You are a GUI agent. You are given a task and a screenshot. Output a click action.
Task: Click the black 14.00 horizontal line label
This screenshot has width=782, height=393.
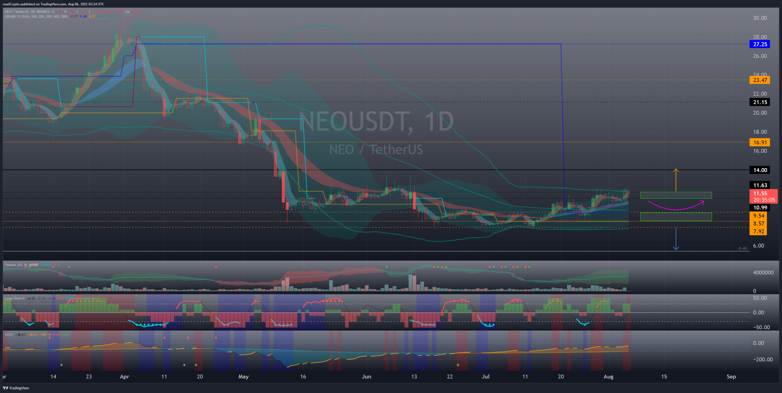760,170
